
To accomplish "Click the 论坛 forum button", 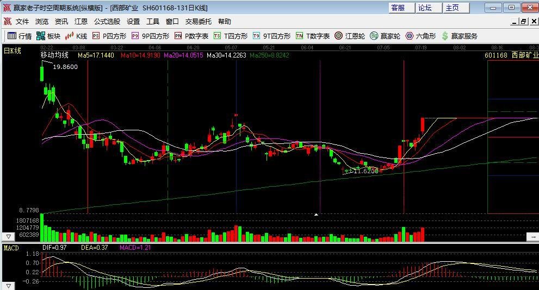I will coord(429,8).
